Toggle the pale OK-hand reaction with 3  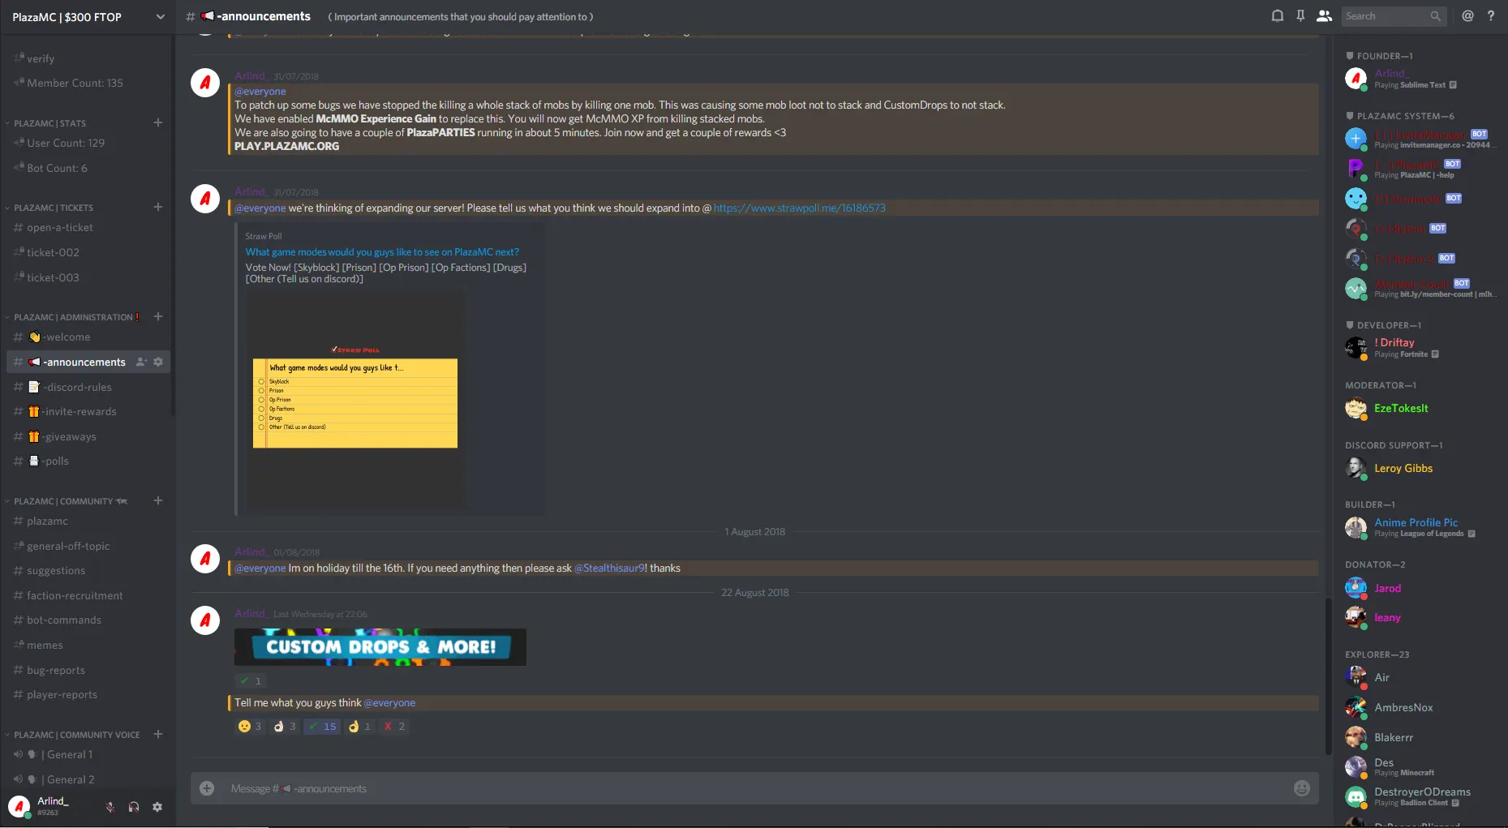[284, 727]
